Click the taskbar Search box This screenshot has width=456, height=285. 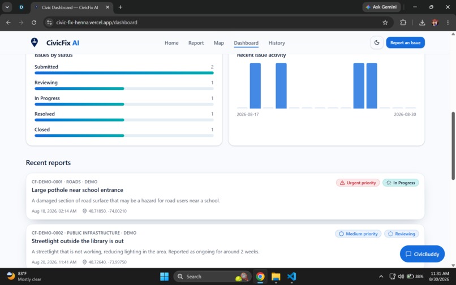pos(212,277)
